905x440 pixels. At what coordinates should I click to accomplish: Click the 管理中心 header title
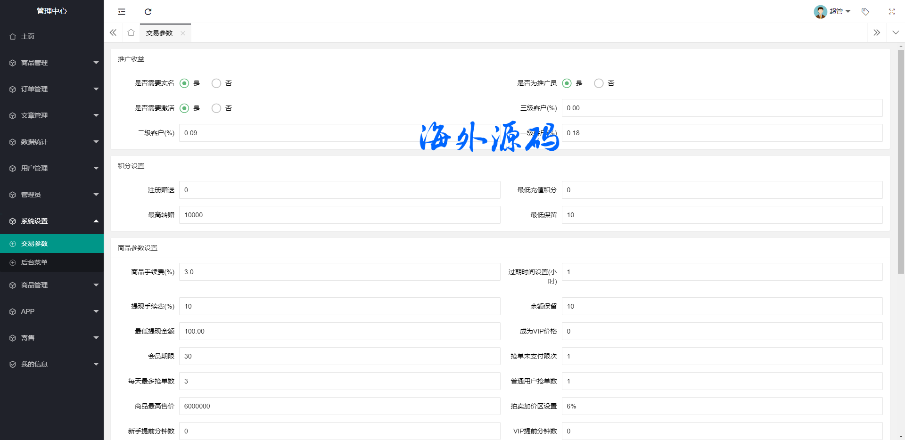52,11
